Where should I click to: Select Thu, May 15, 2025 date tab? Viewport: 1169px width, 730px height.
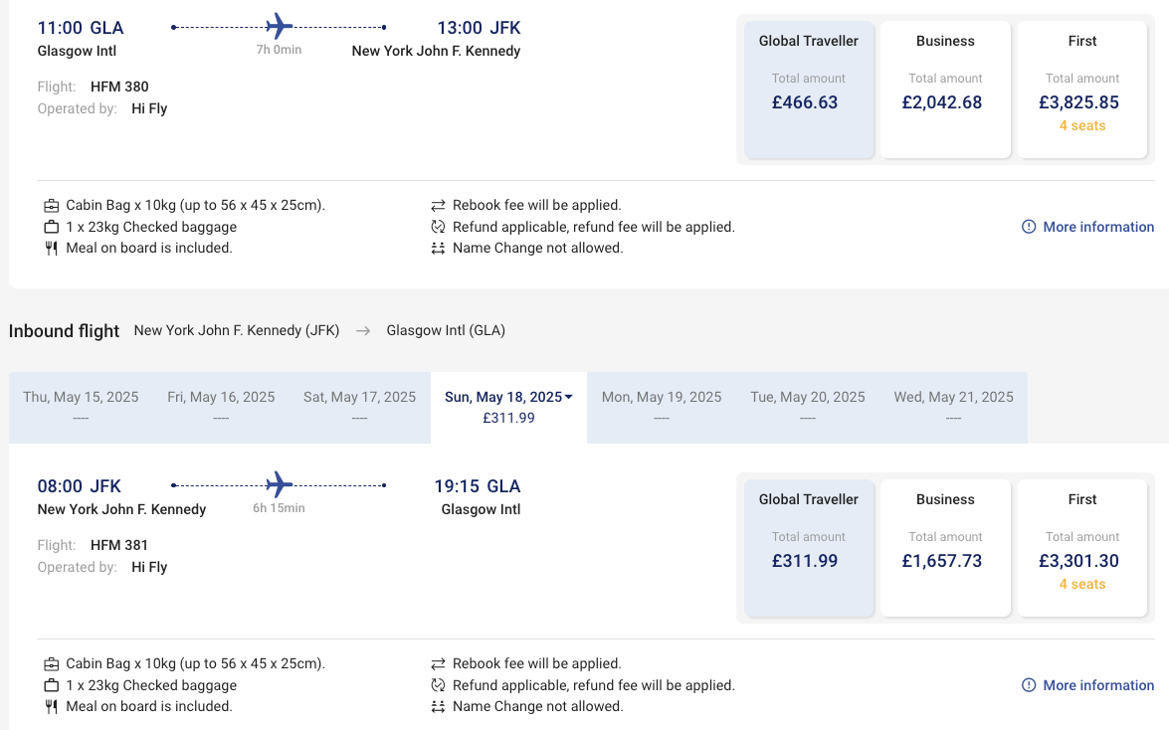pos(81,407)
